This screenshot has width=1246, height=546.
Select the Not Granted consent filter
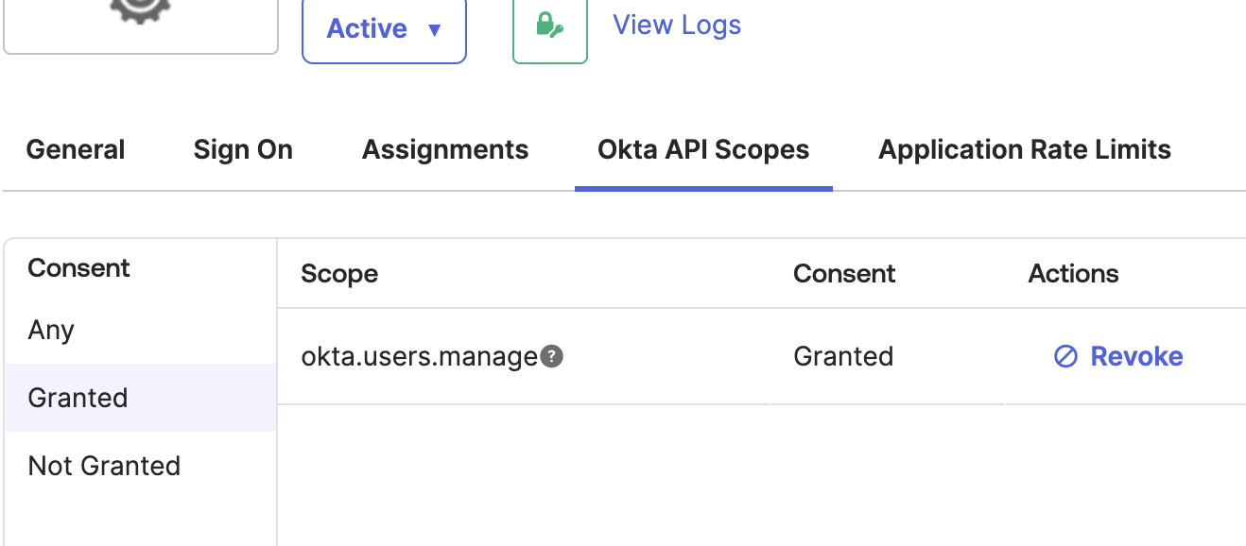tap(140, 466)
